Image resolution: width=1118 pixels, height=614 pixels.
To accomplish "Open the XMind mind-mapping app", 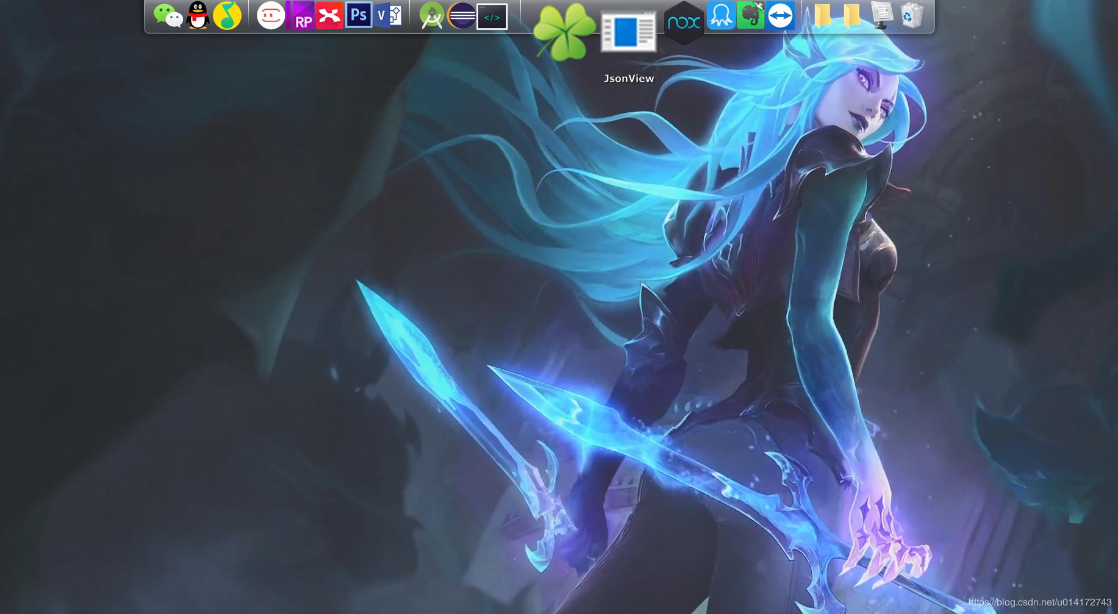I will tap(329, 15).
